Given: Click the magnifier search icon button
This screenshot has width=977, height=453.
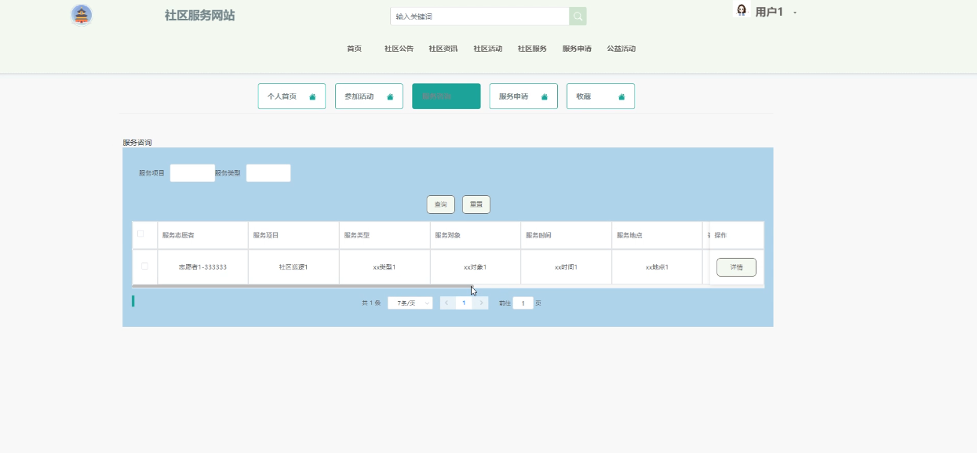Looking at the screenshot, I should (578, 16).
